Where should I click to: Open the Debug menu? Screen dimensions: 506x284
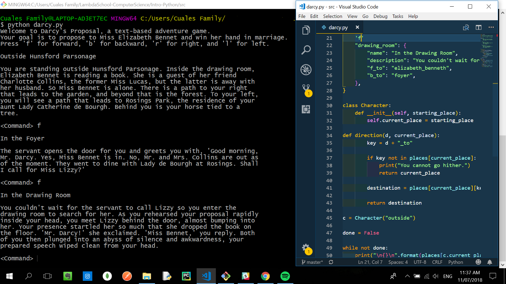tap(380, 16)
